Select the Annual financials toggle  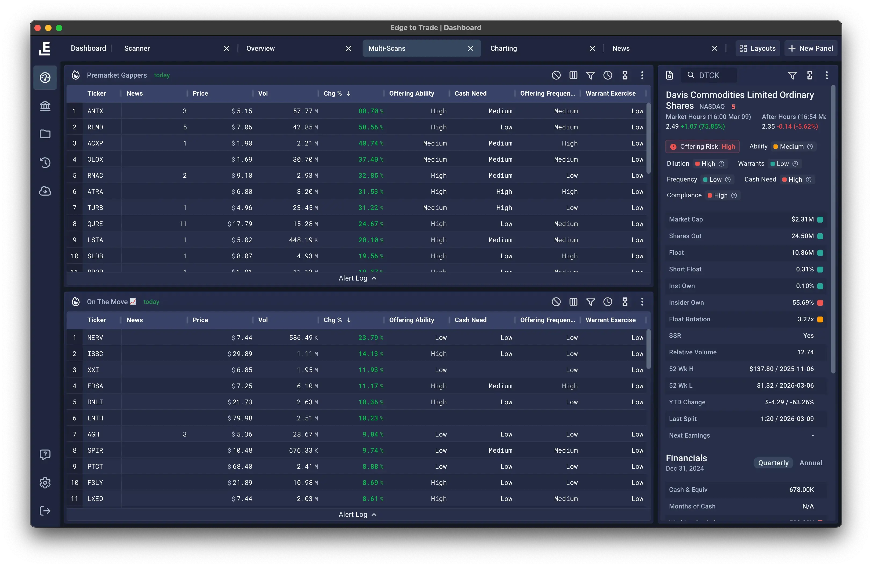tap(811, 463)
